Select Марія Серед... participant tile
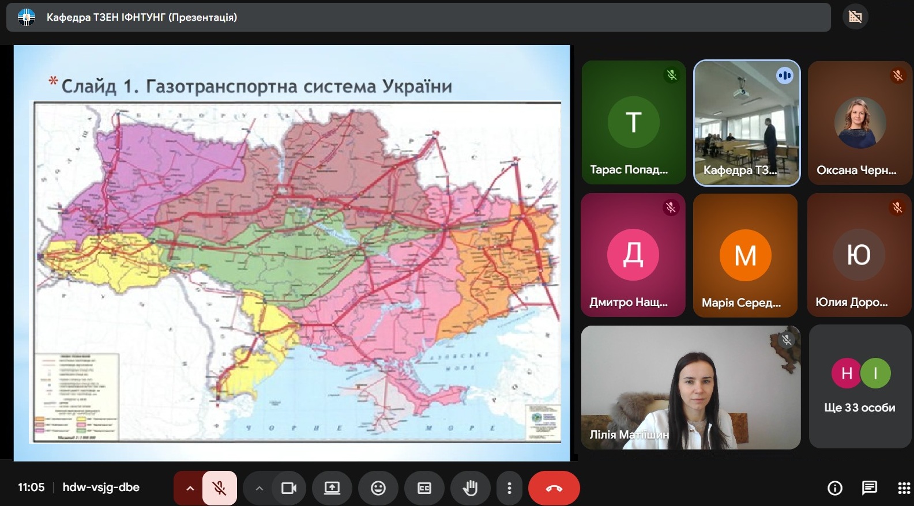The width and height of the screenshot is (914, 506). click(745, 255)
